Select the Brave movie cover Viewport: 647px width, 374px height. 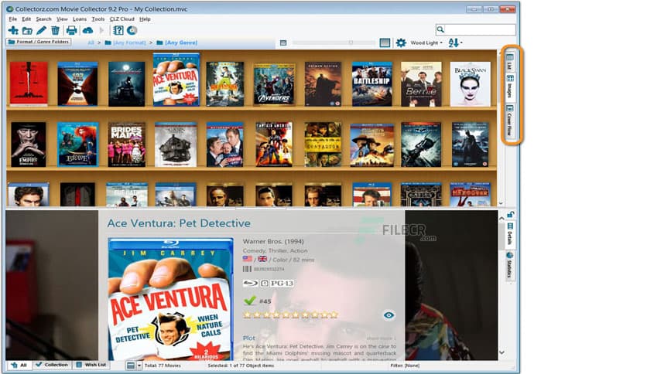point(77,144)
